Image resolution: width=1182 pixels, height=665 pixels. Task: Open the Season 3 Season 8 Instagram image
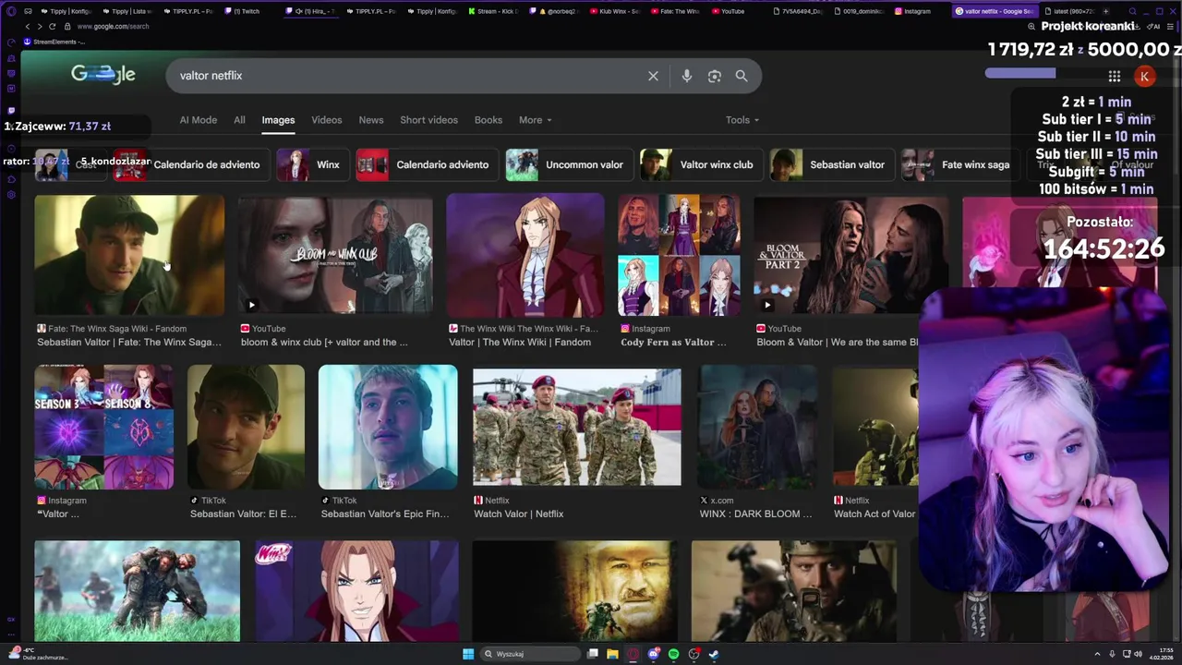(x=103, y=427)
